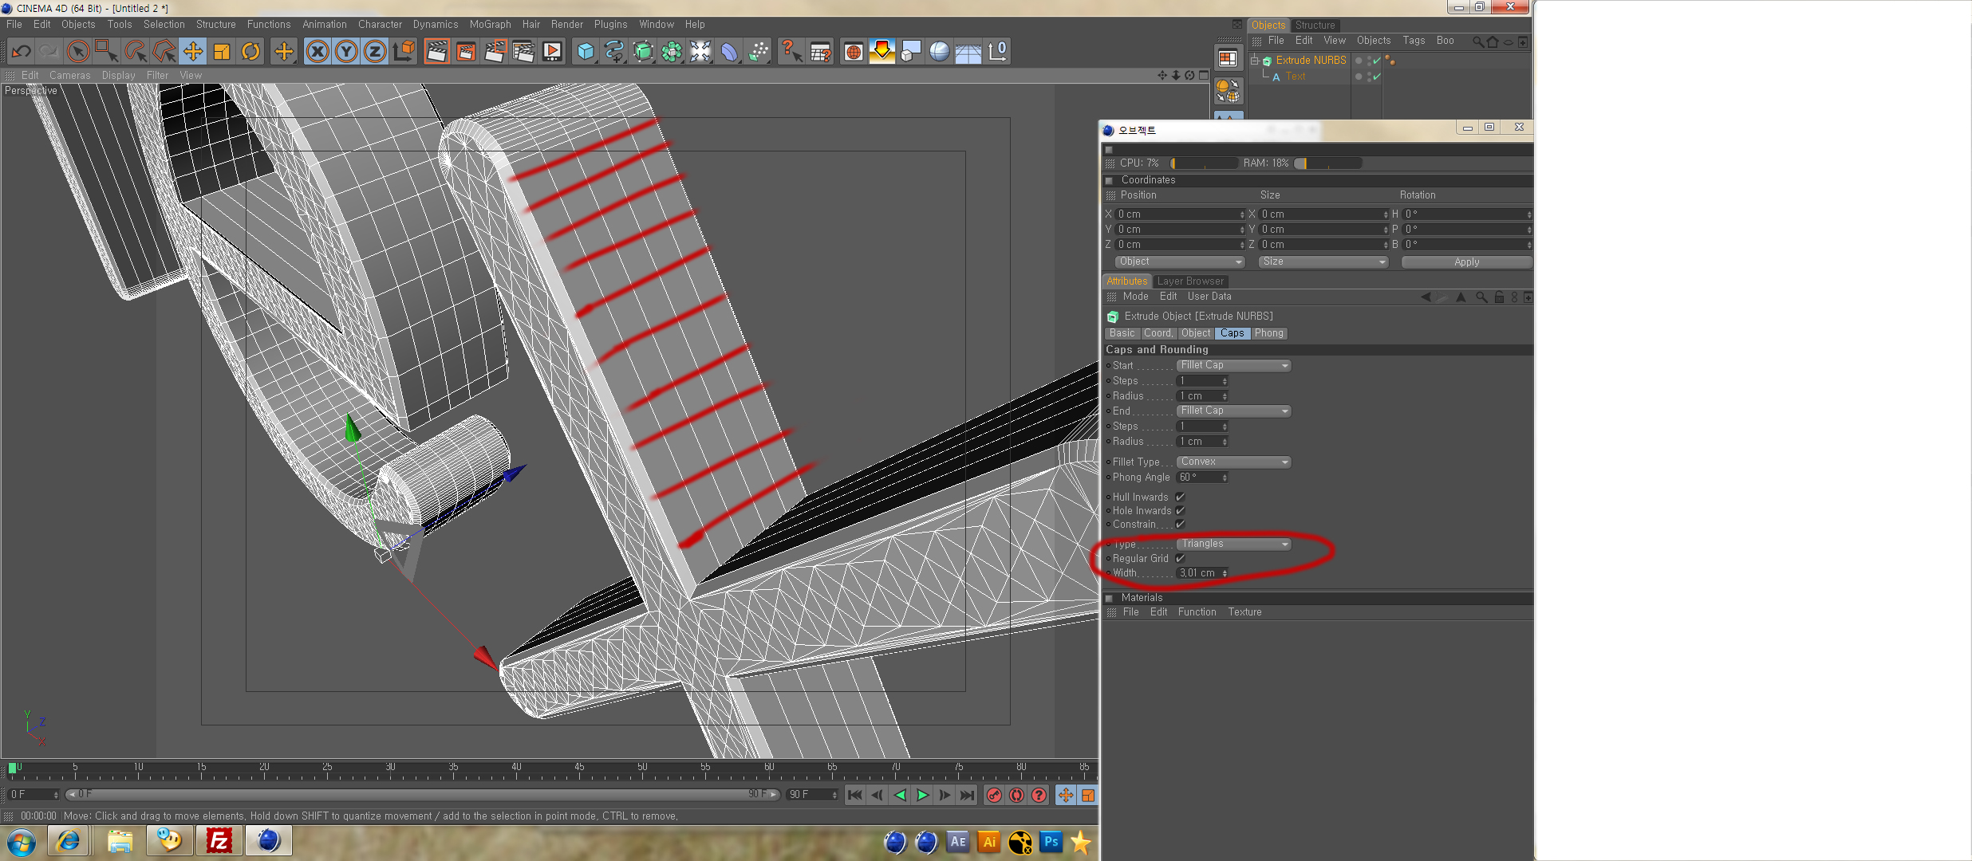Click the Undo arrow in the toolbar
The height and width of the screenshot is (861, 1972).
click(x=22, y=52)
